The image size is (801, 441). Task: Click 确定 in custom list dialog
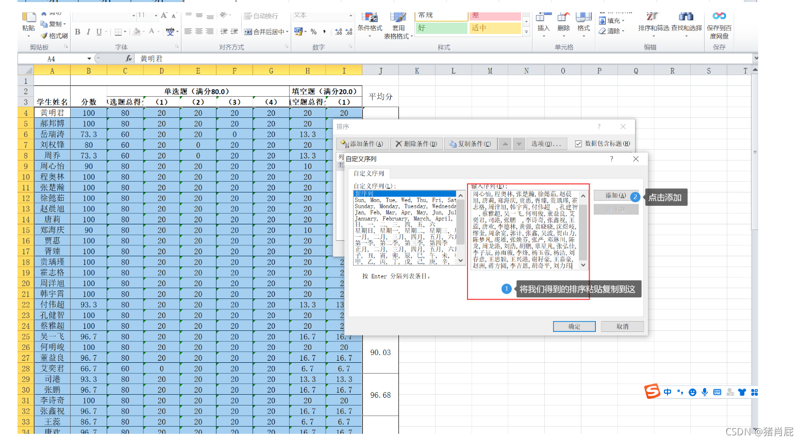coord(574,326)
